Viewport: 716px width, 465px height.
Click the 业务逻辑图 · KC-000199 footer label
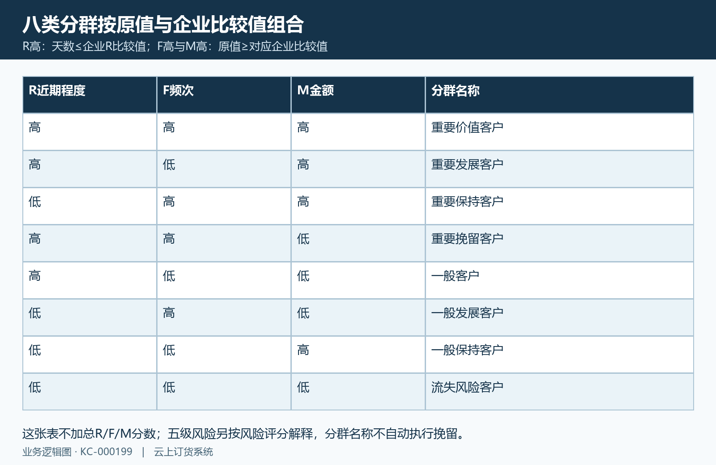77,452
